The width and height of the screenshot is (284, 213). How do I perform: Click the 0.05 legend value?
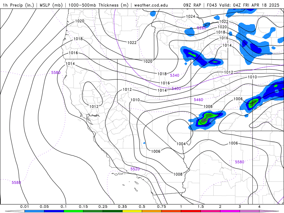tap(44, 207)
